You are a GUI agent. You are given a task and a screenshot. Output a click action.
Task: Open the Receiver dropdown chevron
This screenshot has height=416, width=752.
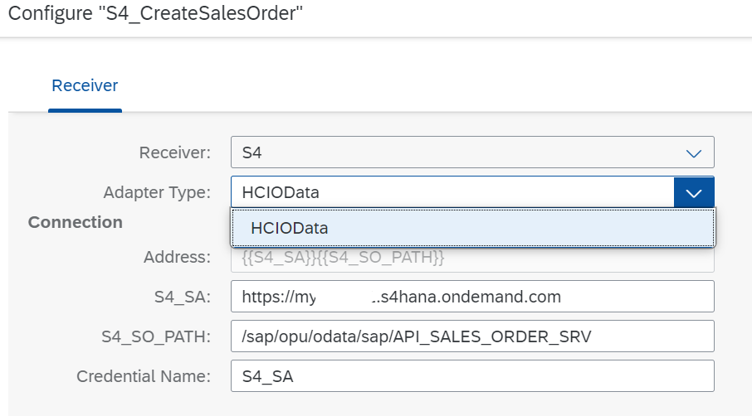click(694, 152)
